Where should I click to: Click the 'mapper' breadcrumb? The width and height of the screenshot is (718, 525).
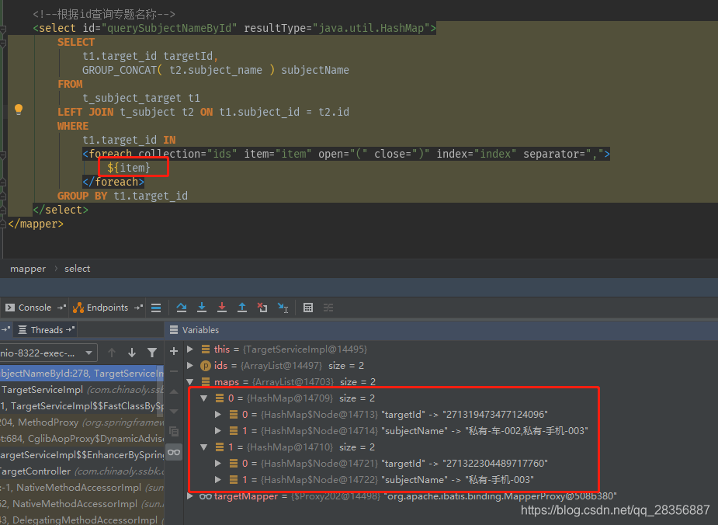coord(28,269)
